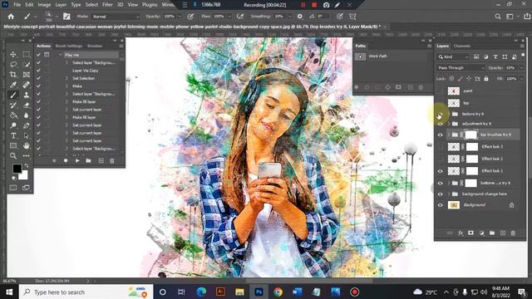Hide the 'top brushes try it' group
The image size is (532, 299).
pyautogui.click(x=440, y=135)
